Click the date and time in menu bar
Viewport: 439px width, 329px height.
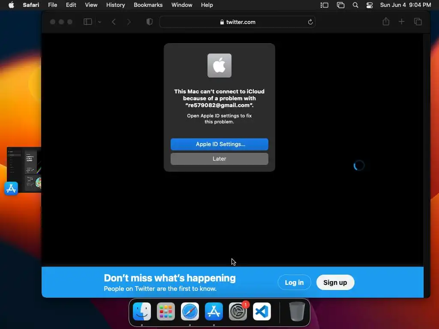click(406, 5)
